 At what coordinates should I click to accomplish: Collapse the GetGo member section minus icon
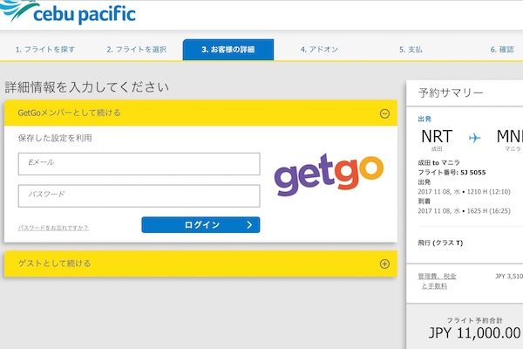[384, 113]
